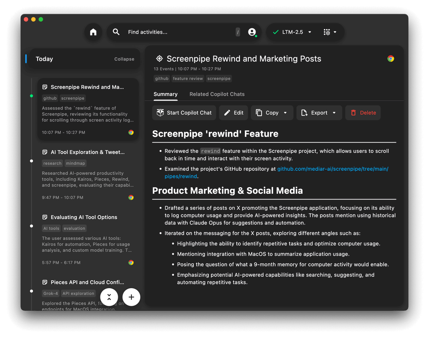Viewport: 429px width, 338px height.
Task: Click the feature review tag
Action: click(188, 78)
